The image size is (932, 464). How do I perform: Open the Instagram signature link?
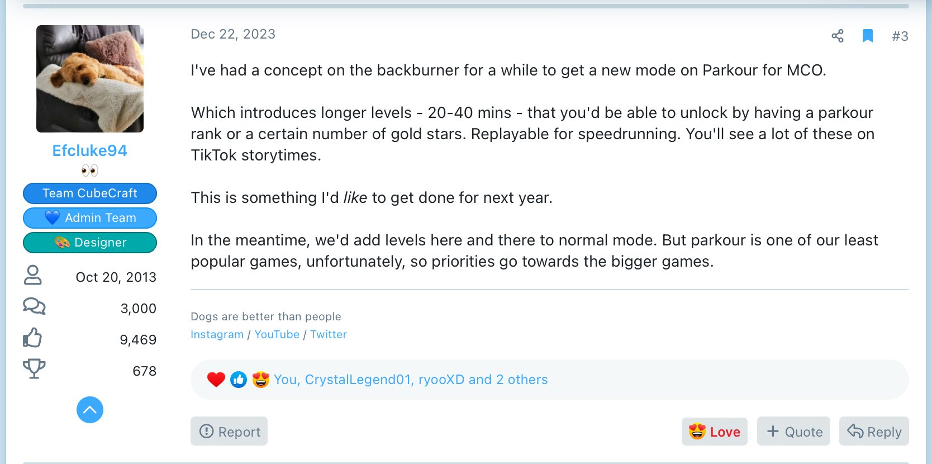click(217, 334)
